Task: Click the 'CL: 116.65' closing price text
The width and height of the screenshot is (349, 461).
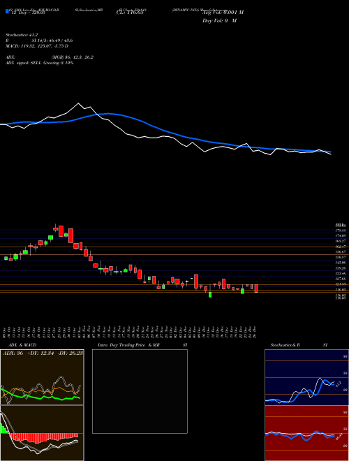Action: (130, 13)
